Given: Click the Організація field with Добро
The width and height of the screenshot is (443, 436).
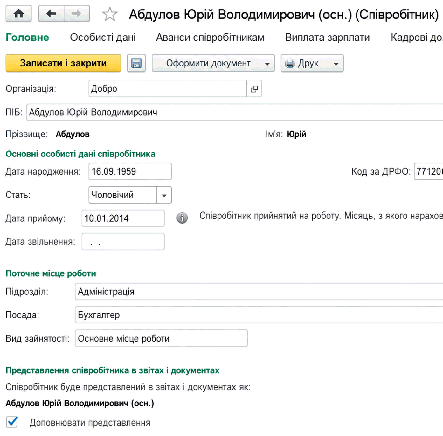Looking at the screenshot, I should pyautogui.click(x=168, y=89).
